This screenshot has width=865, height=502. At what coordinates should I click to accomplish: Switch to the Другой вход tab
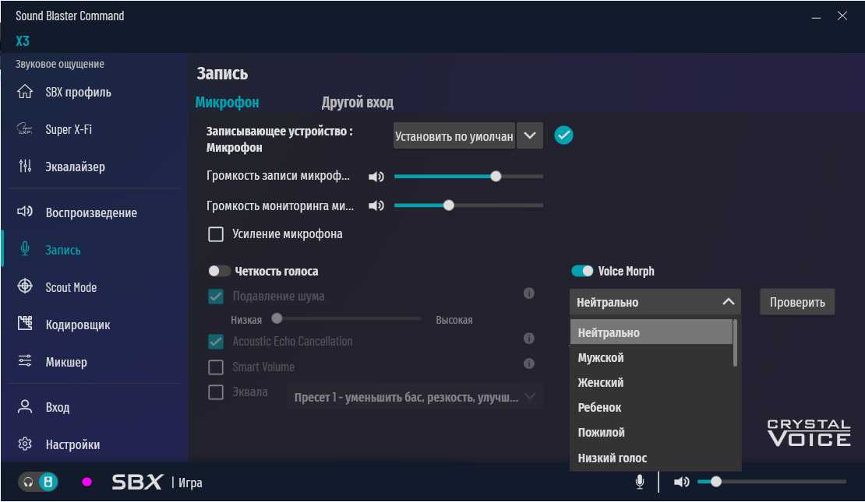(x=357, y=102)
